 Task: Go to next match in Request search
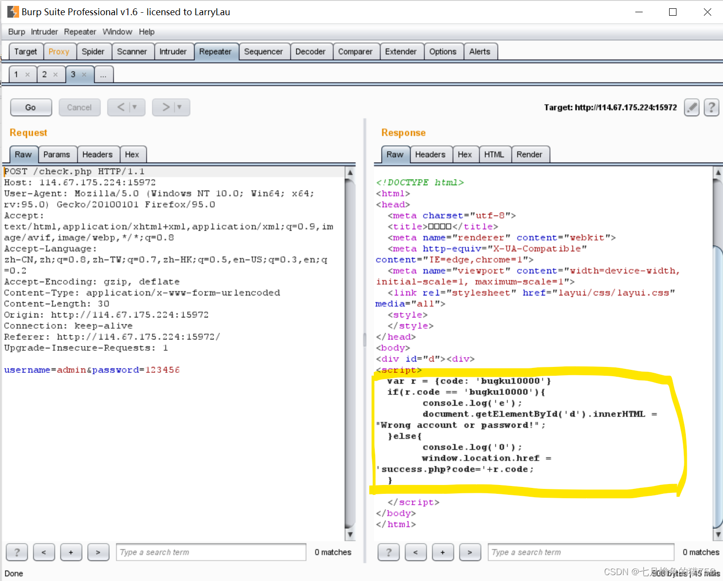pyautogui.click(x=98, y=552)
